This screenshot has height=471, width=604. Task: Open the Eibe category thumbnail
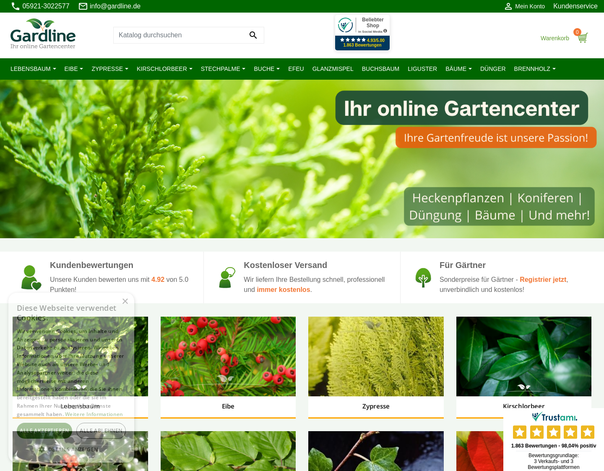[x=228, y=357]
